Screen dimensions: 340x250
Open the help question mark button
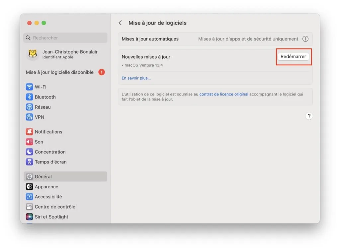[309, 116]
